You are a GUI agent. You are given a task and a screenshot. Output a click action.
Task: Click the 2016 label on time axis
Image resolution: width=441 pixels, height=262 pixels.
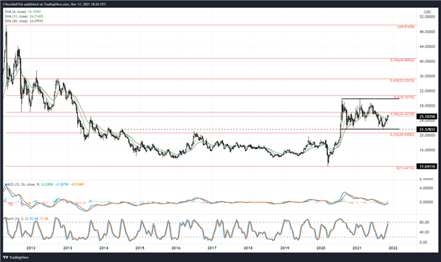coord(176,248)
